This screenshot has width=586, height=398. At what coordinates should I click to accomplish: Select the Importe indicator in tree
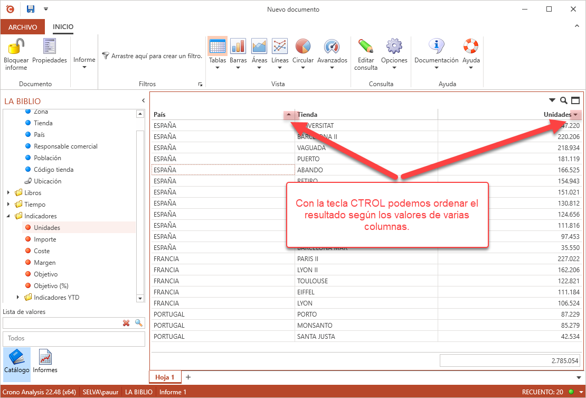(x=45, y=239)
